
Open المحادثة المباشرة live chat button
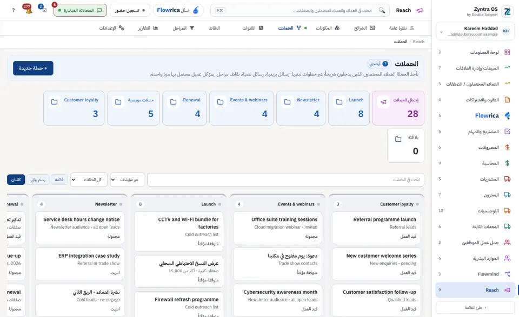(80, 10)
